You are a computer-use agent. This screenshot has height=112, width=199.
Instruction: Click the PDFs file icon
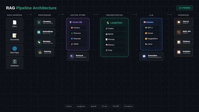pos(15,23)
